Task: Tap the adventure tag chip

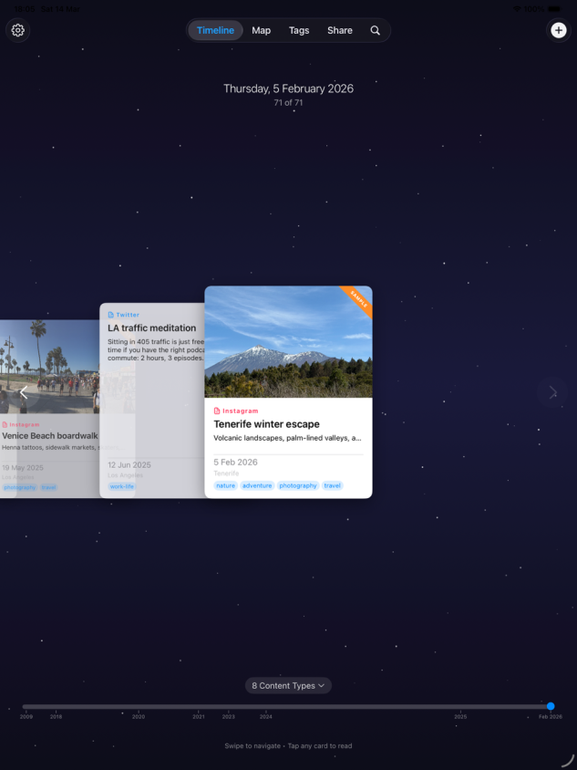Action: (x=257, y=485)
